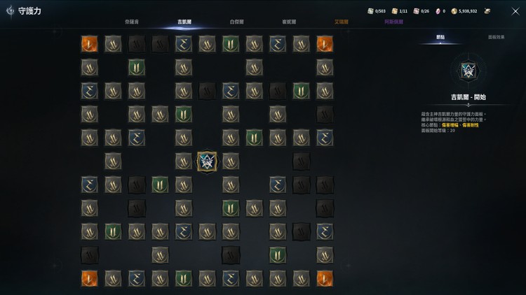Switch to the 白傑爾 board tab

tap(236, 22)
